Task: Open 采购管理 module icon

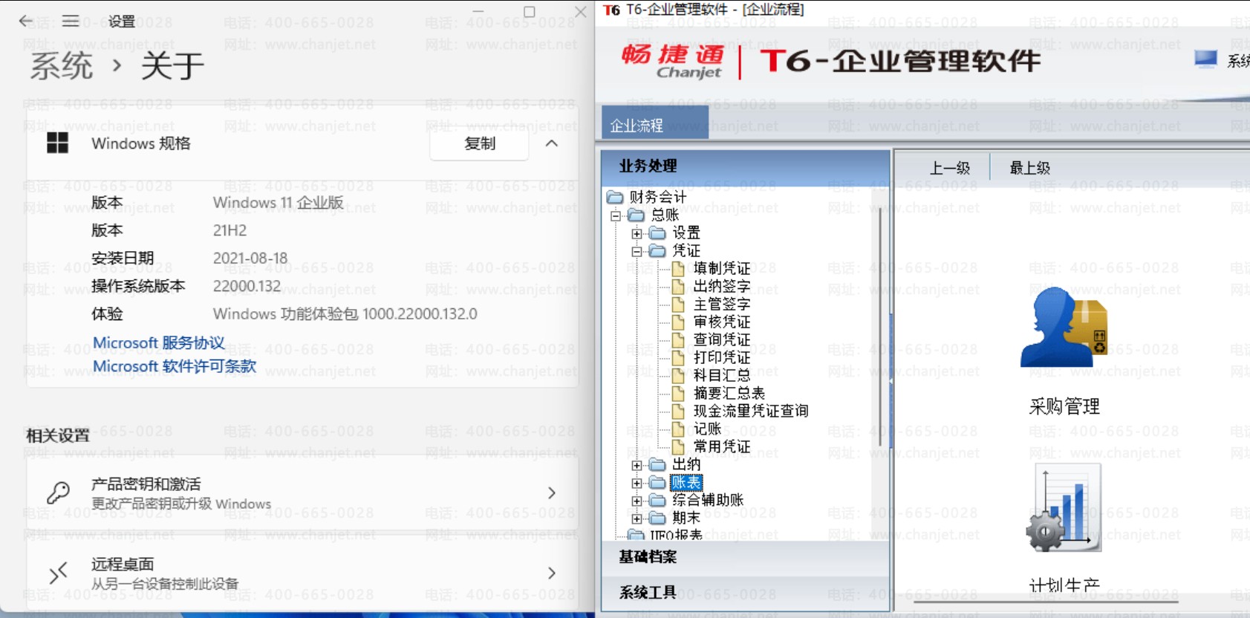Action: [1064, 327]
